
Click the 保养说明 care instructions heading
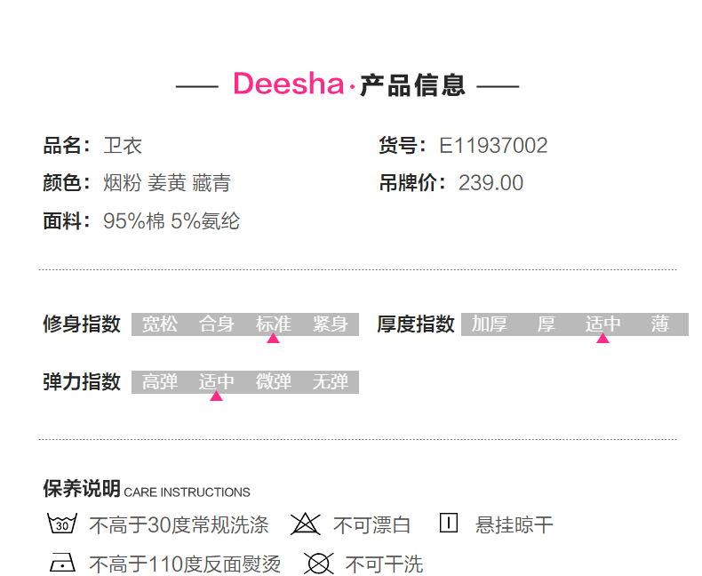82,489
